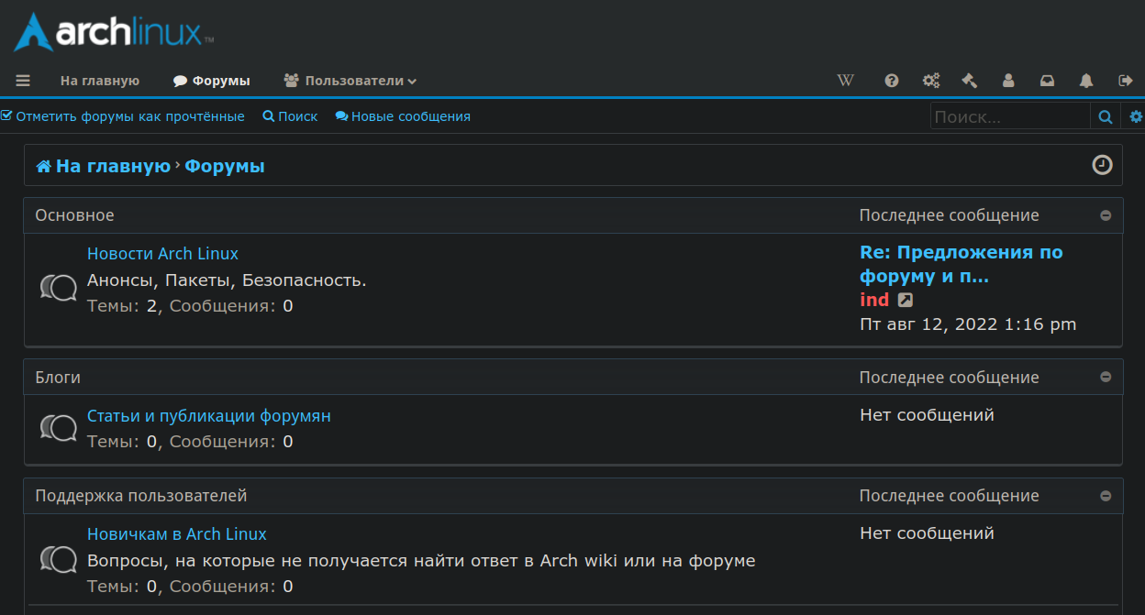Open the Блоги category heading

click(x=58, y=378)
